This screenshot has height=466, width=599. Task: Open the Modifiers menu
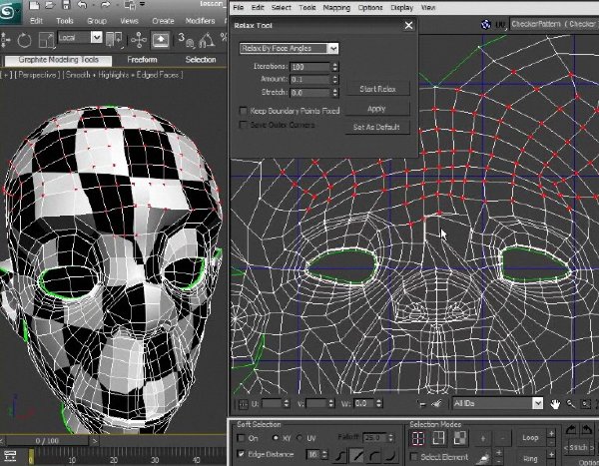[201, 21]
